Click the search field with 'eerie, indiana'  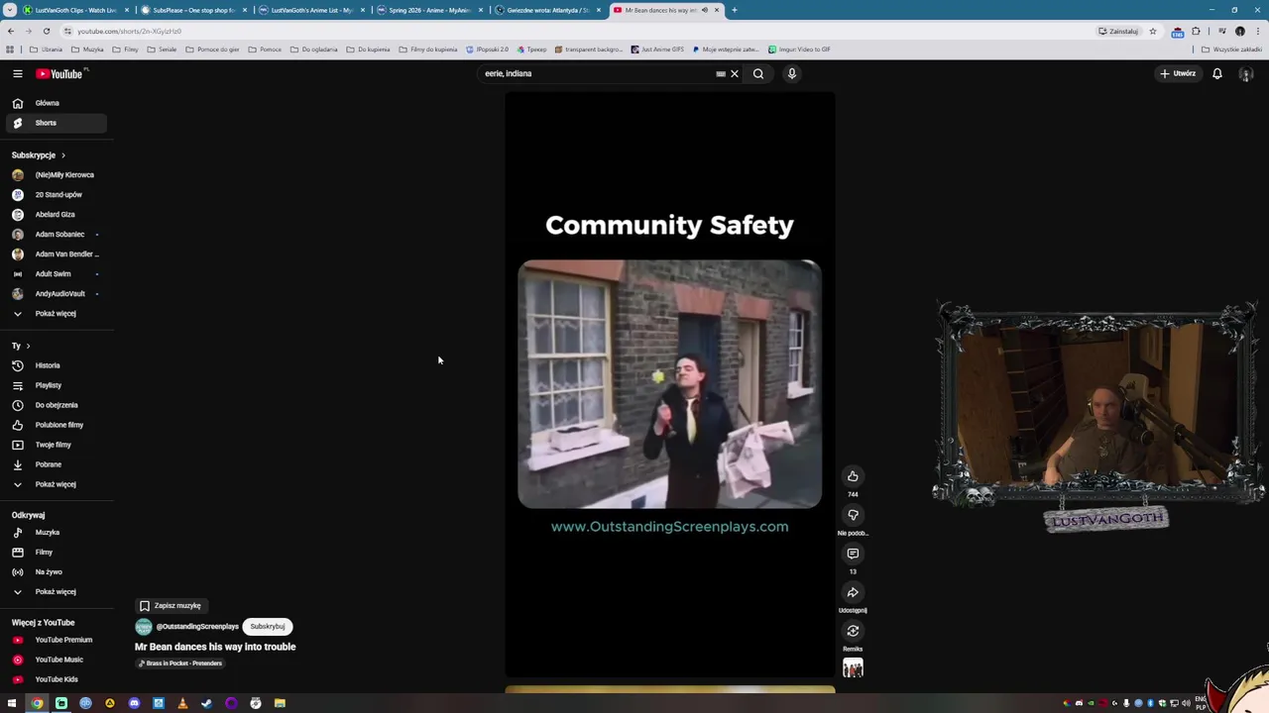tap(595, 73)
